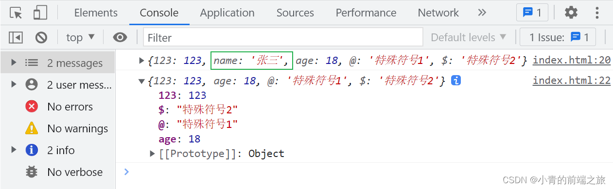
Task: Focus the Filter input field
Action: click(283, 37)
